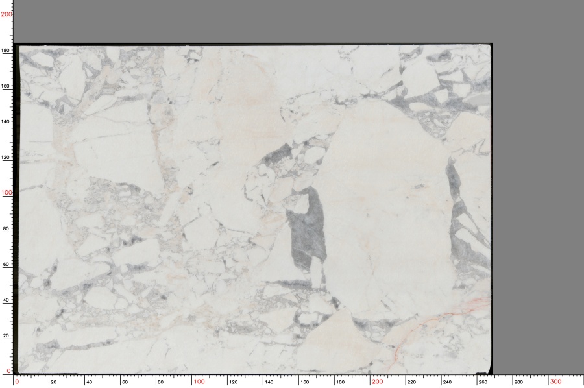Click the 80 label on the horizontal ruler
Screen dimensions: 584x388
(x=160, y=382)
